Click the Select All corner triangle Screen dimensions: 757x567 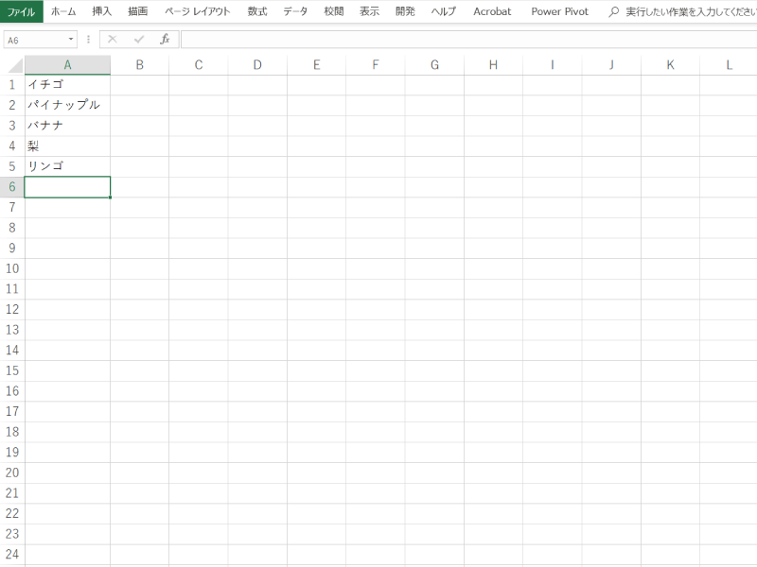12,65
